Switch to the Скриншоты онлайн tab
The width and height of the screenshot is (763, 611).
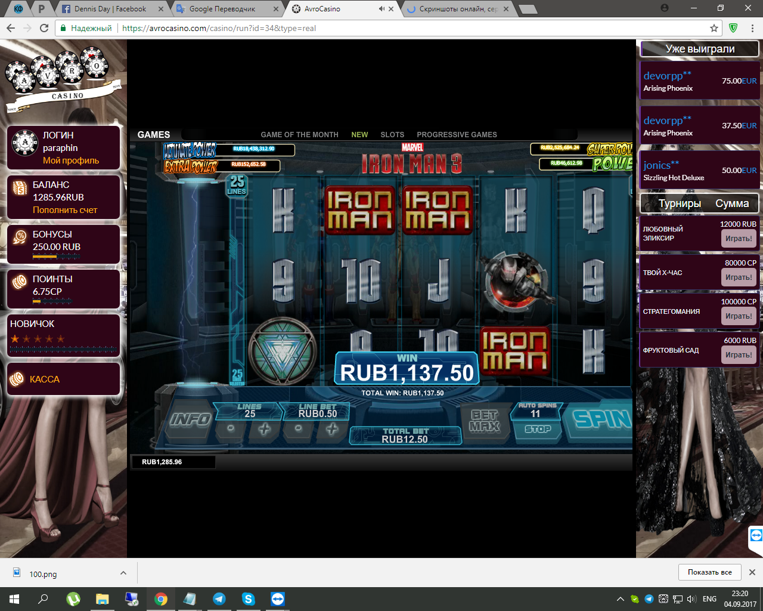tap(458, 9)
